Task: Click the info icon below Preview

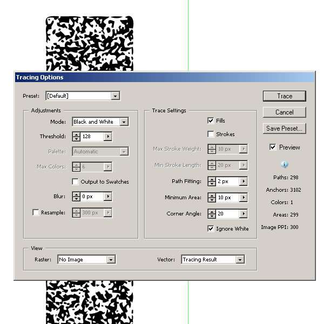Action: click(x=285, y=164)
